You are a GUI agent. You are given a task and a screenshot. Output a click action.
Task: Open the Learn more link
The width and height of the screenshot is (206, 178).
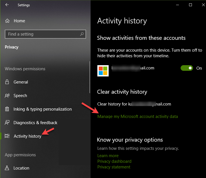pos(108,156)
